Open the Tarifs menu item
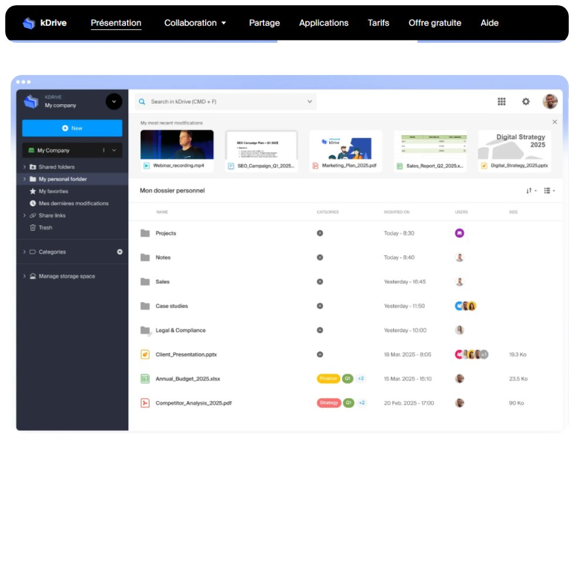 378,23
